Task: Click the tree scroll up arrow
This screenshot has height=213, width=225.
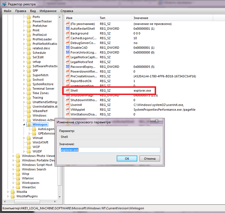Action: (60, 17)
